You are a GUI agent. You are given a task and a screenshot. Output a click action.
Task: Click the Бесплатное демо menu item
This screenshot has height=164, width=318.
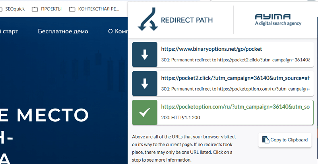(x=63, y=31)
